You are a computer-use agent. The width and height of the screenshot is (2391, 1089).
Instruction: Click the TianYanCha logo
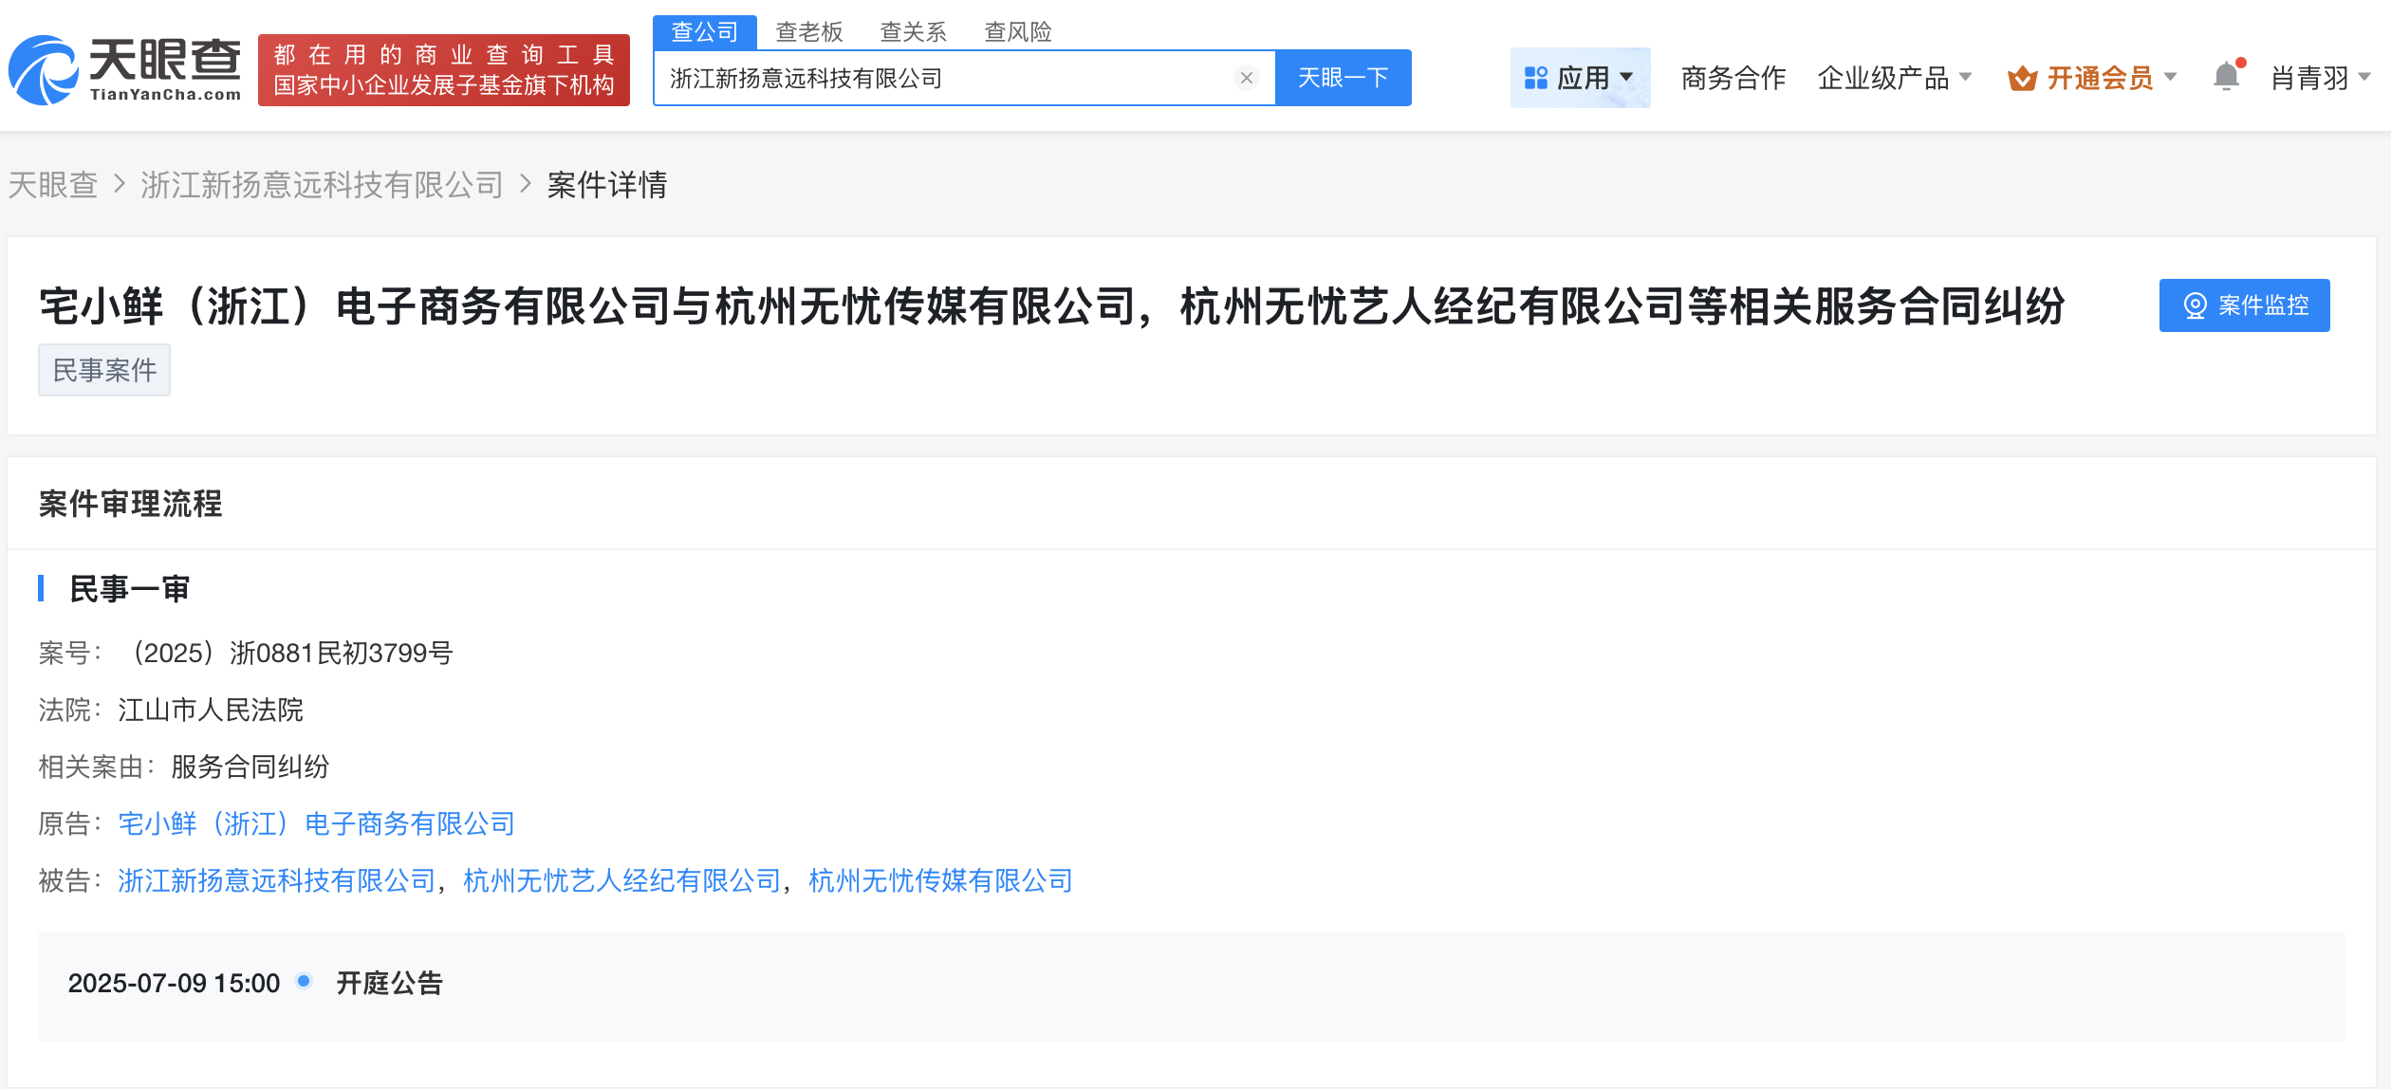(x=124, y=69)
